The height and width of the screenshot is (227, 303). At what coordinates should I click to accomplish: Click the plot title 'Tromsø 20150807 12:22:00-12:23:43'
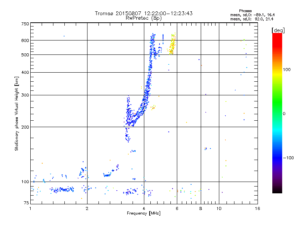click(x=144, y=13)
